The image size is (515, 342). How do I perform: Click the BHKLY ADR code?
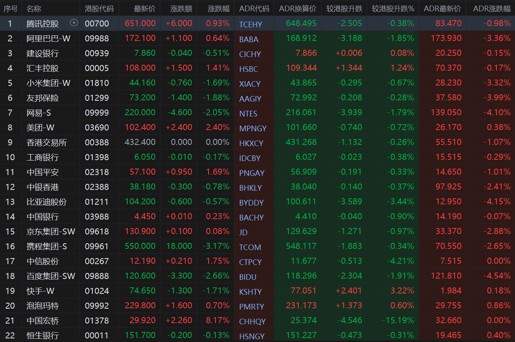click(x=250, y=188)
